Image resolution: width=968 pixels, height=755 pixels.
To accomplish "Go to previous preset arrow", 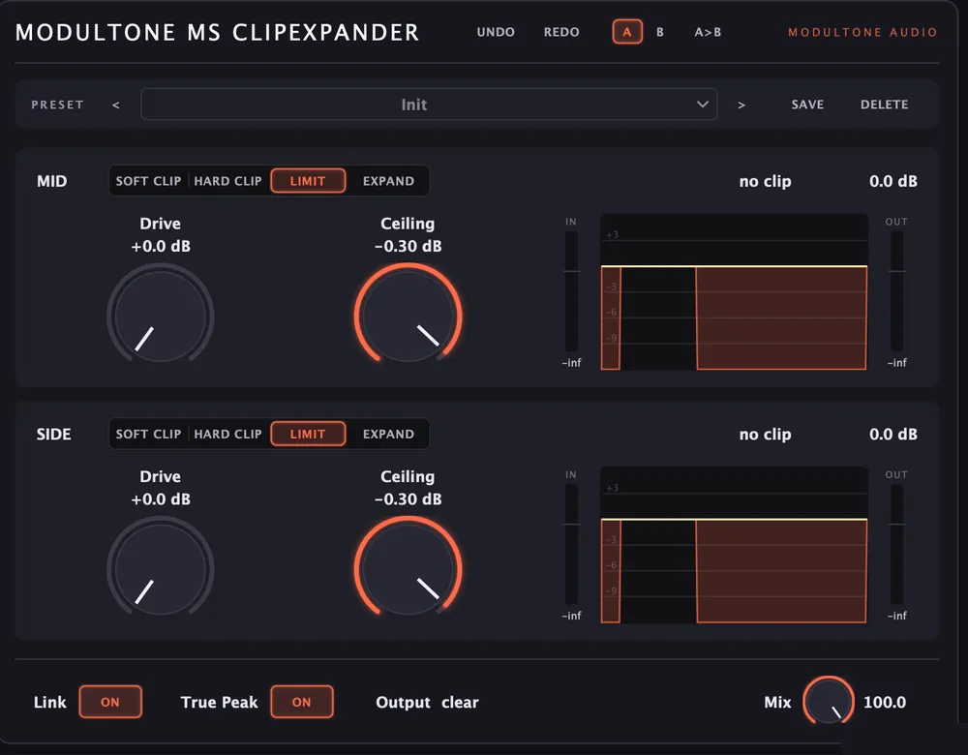I will point(115,105).
